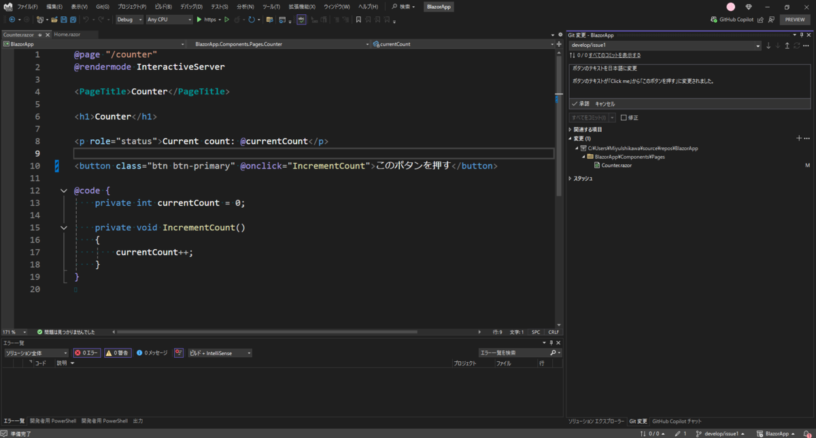Click the Fetch down-arrow icon in Git Changes
The image size is (816, 438).
click(768, 45)
